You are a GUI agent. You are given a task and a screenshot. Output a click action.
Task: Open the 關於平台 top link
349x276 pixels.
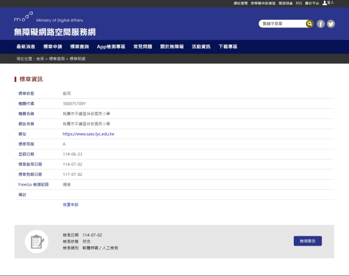pos(312,3)
